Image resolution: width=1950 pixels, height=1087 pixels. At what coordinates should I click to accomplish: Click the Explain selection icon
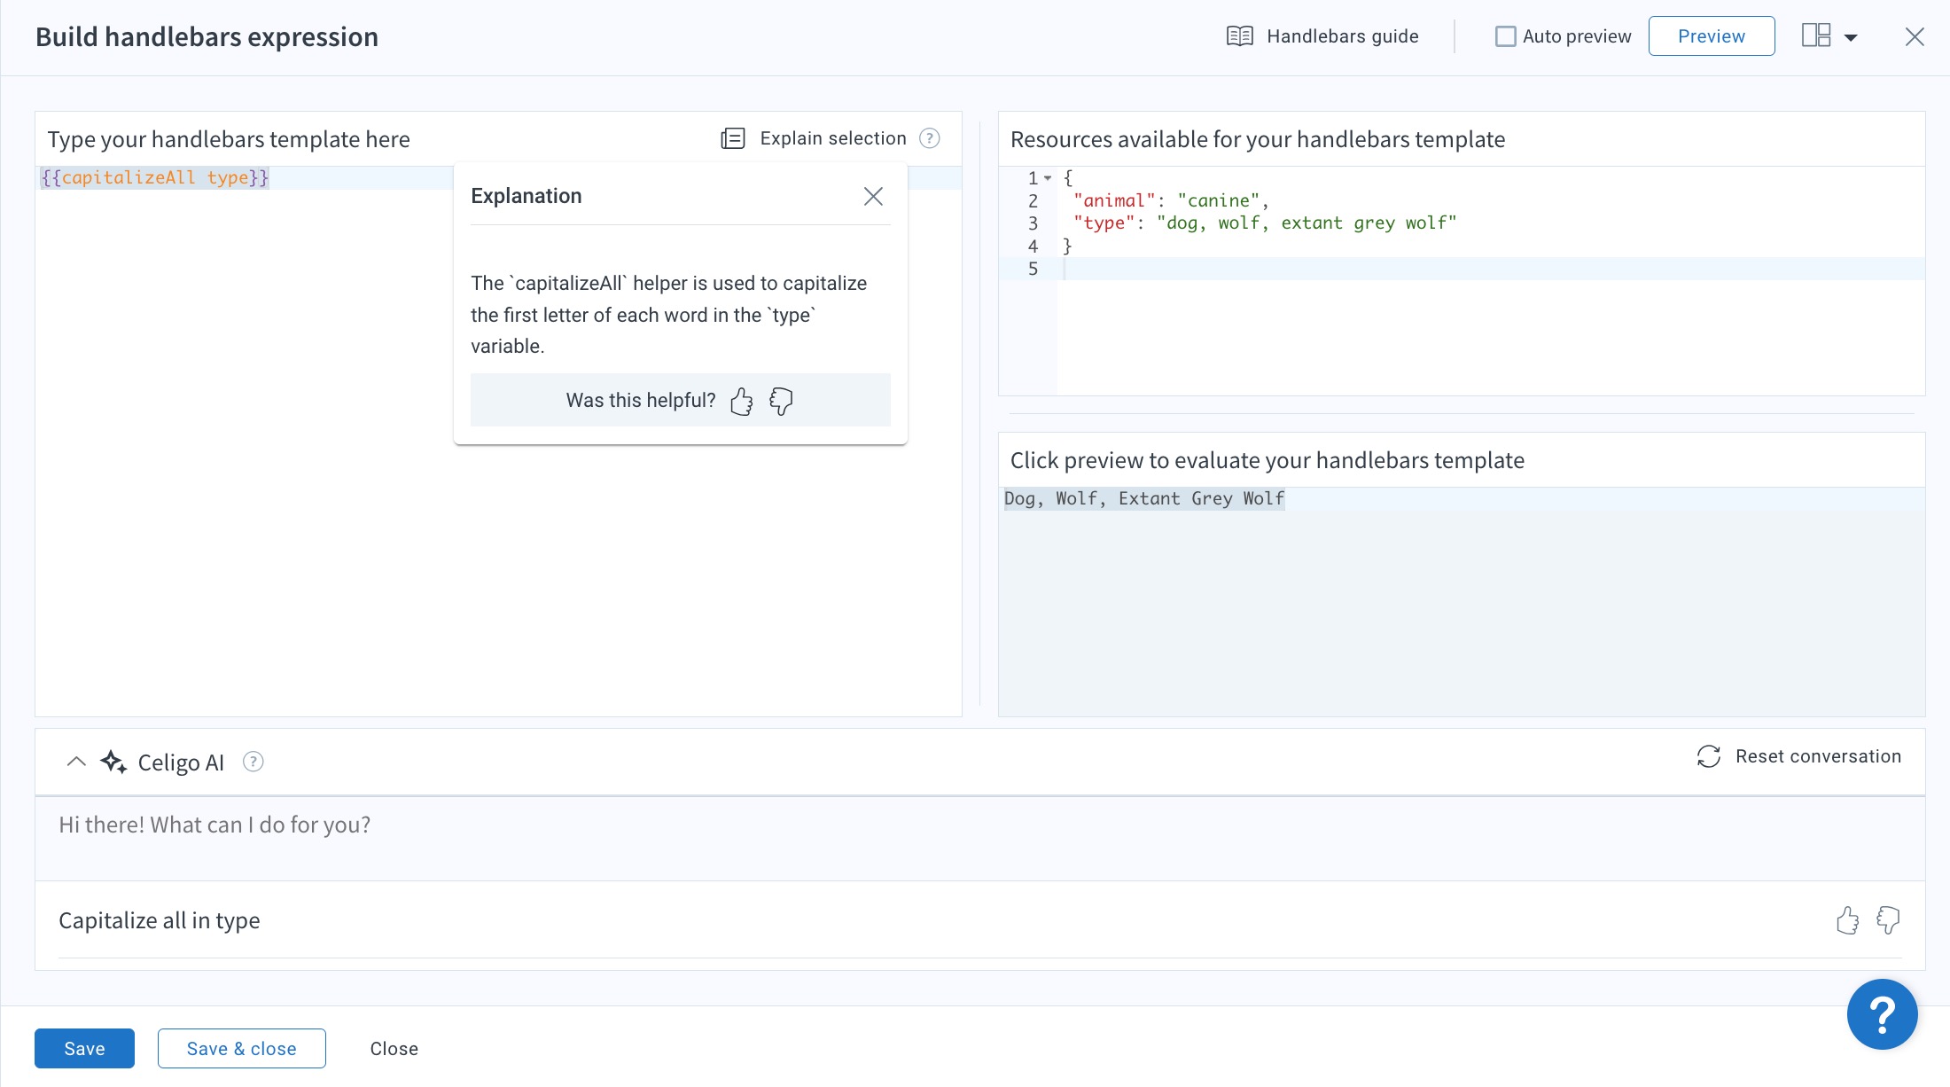coord(733,138)
